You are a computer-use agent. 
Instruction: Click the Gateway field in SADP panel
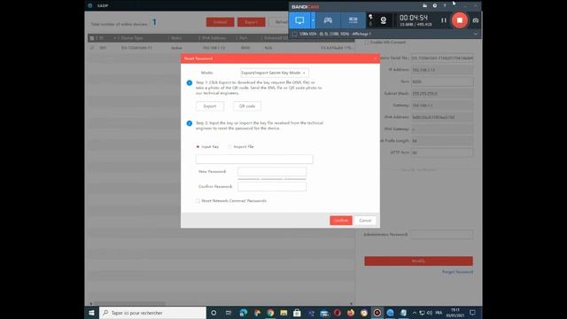click(442, 105)
